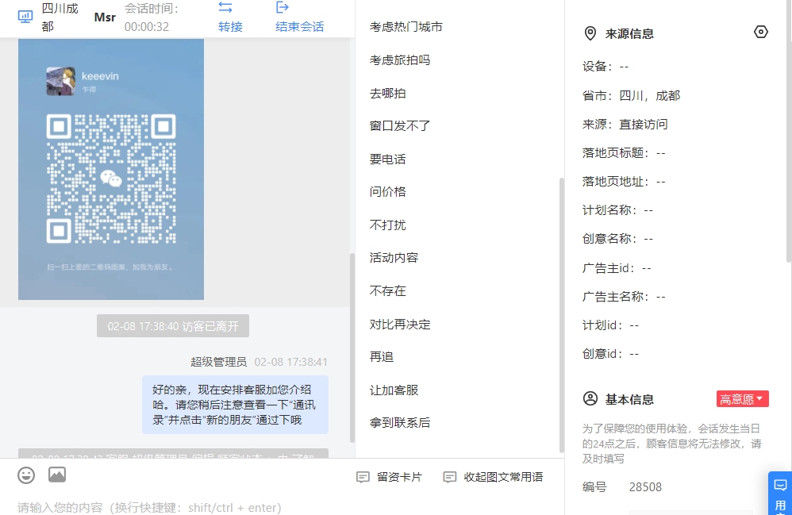Screen dimensions: 792x515
Task: Select the quick phrase 要电话
Action: 388,159
